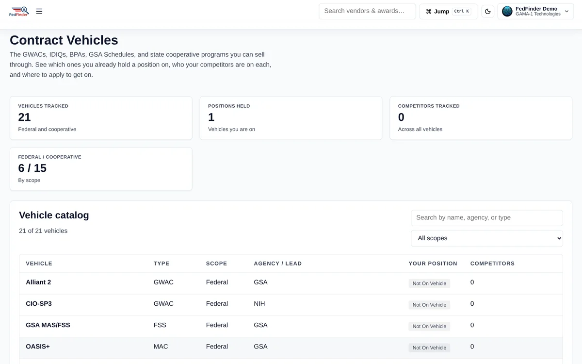Open the All scopes dropdown
582x364 pixels.
tap(487, 238)
